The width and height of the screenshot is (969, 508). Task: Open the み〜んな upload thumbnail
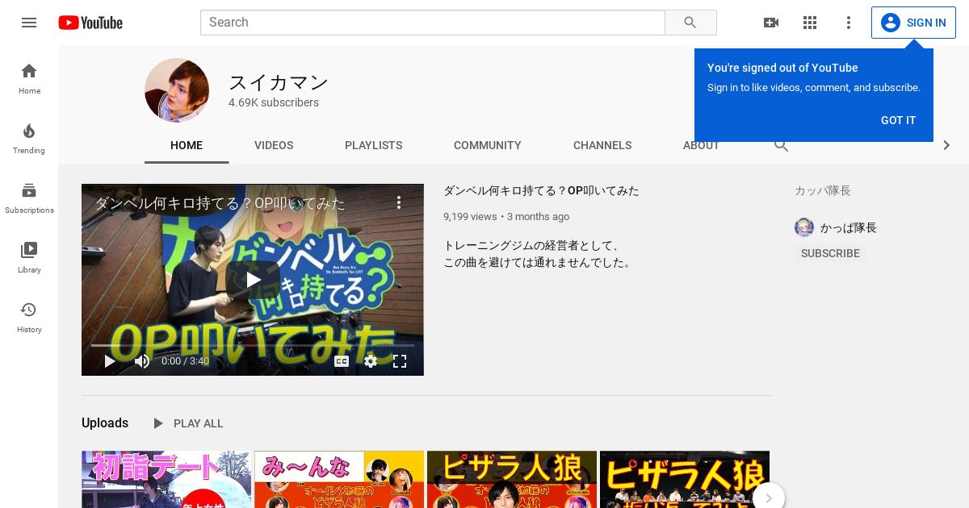(x=339, y=479)
